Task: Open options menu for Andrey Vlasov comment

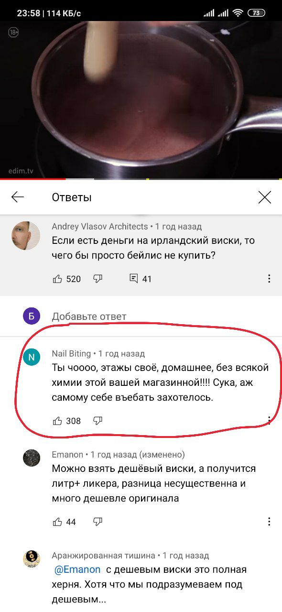Action: [x=269, y=279]
